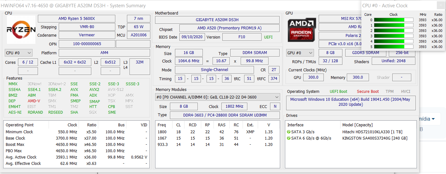Image resolution: width=446 pixels, height=174 pixels.
Task: Click the 'KINGSTON SA400S37240G [240 GB]' drive entry
Action: 375,138
